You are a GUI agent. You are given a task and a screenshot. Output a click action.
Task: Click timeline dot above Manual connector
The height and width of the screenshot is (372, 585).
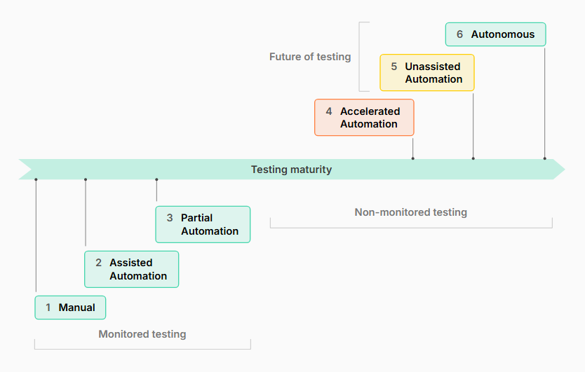click(x=36, y=179)
